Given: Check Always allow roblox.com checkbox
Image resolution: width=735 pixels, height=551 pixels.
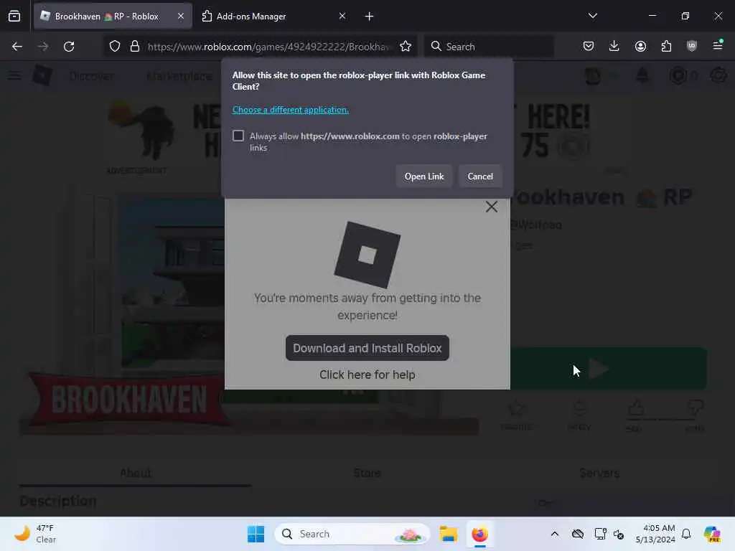Looking at the screenshot, I should coord(238,136).
